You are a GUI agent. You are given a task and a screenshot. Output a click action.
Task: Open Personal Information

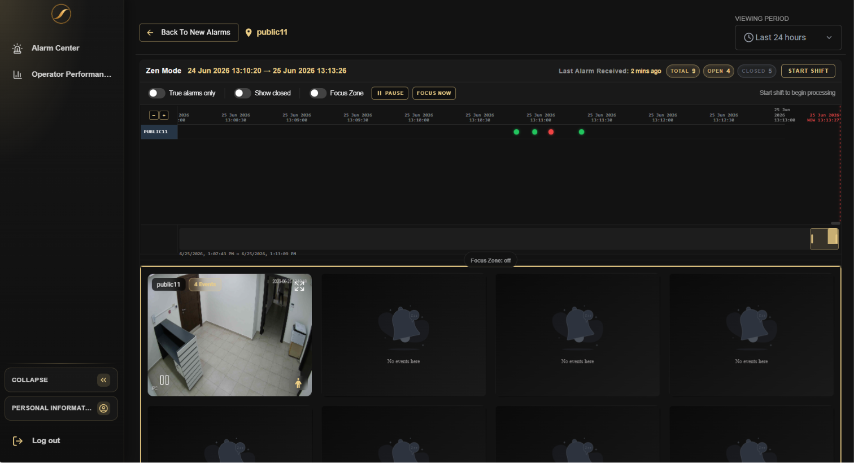(61, 408)
